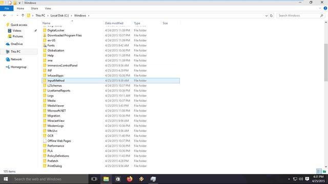Click the MediaViewer folder name
Image resolution: width=328 pixels, height=184 pixels.
(56, 106)
